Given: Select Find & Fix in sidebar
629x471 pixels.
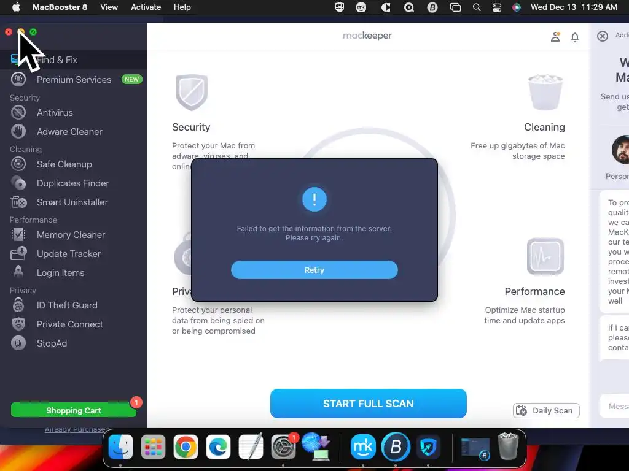Looking at the screenshot, I should pos(74,59).
